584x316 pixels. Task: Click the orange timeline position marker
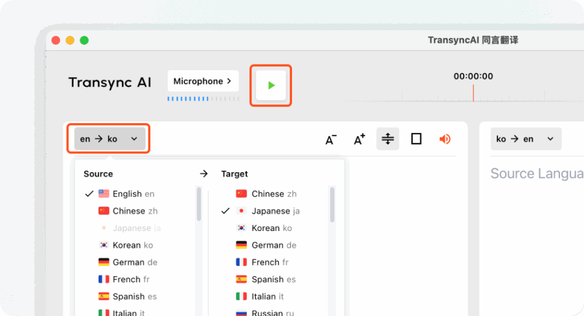[x=473, y=93]
